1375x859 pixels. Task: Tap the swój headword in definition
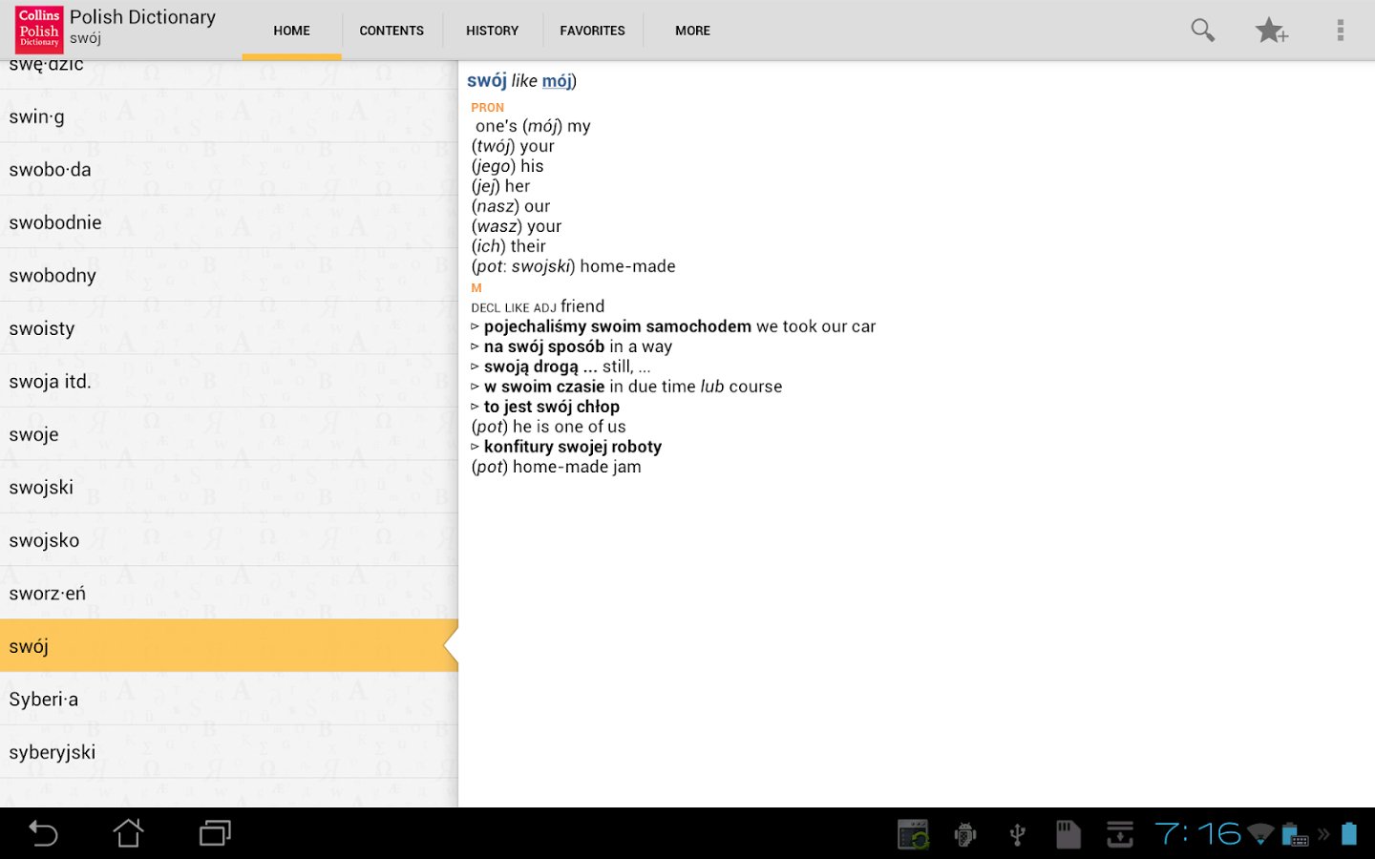487,81
